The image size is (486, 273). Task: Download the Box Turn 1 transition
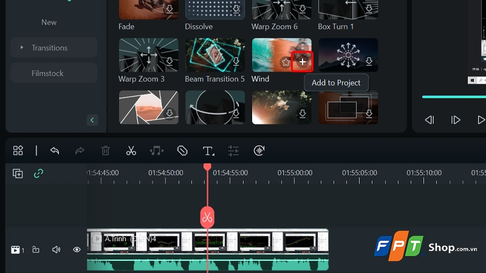[x=369, y=8]
